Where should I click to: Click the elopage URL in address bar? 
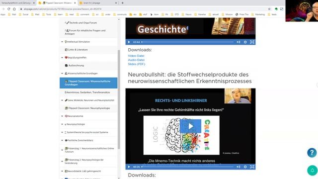tap(63, 9)
